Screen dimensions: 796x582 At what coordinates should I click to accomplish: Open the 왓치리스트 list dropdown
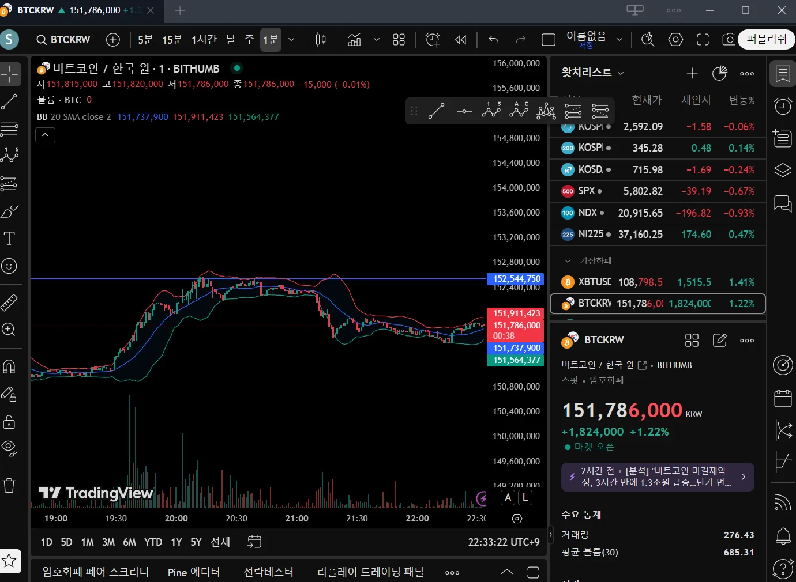click(x=593, y=73)
